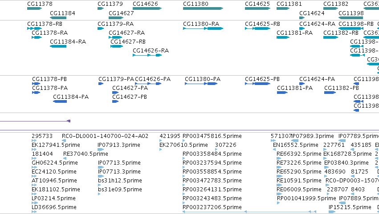Click the purple arrow-tipped feature line
The height and width of the screenshot is (214, 379).
(35, 121)
